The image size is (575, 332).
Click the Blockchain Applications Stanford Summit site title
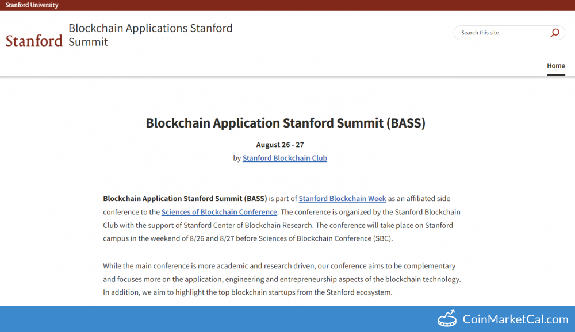click(x=150, y=34)
